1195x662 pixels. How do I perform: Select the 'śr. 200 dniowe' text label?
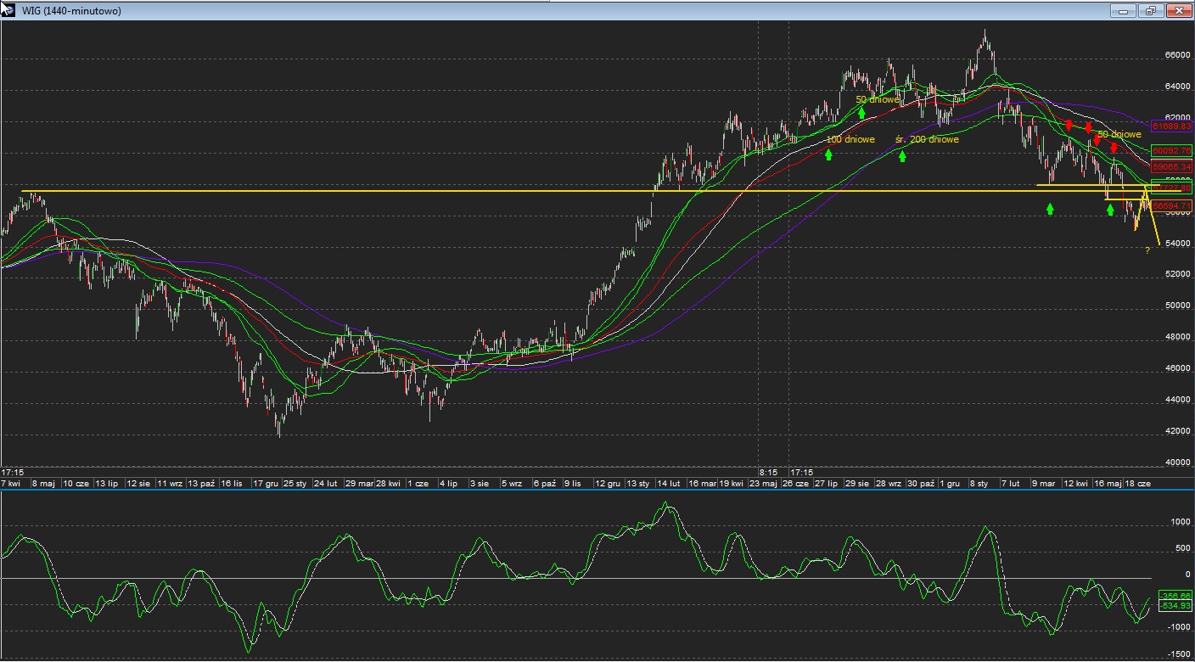tap(927, 139)
